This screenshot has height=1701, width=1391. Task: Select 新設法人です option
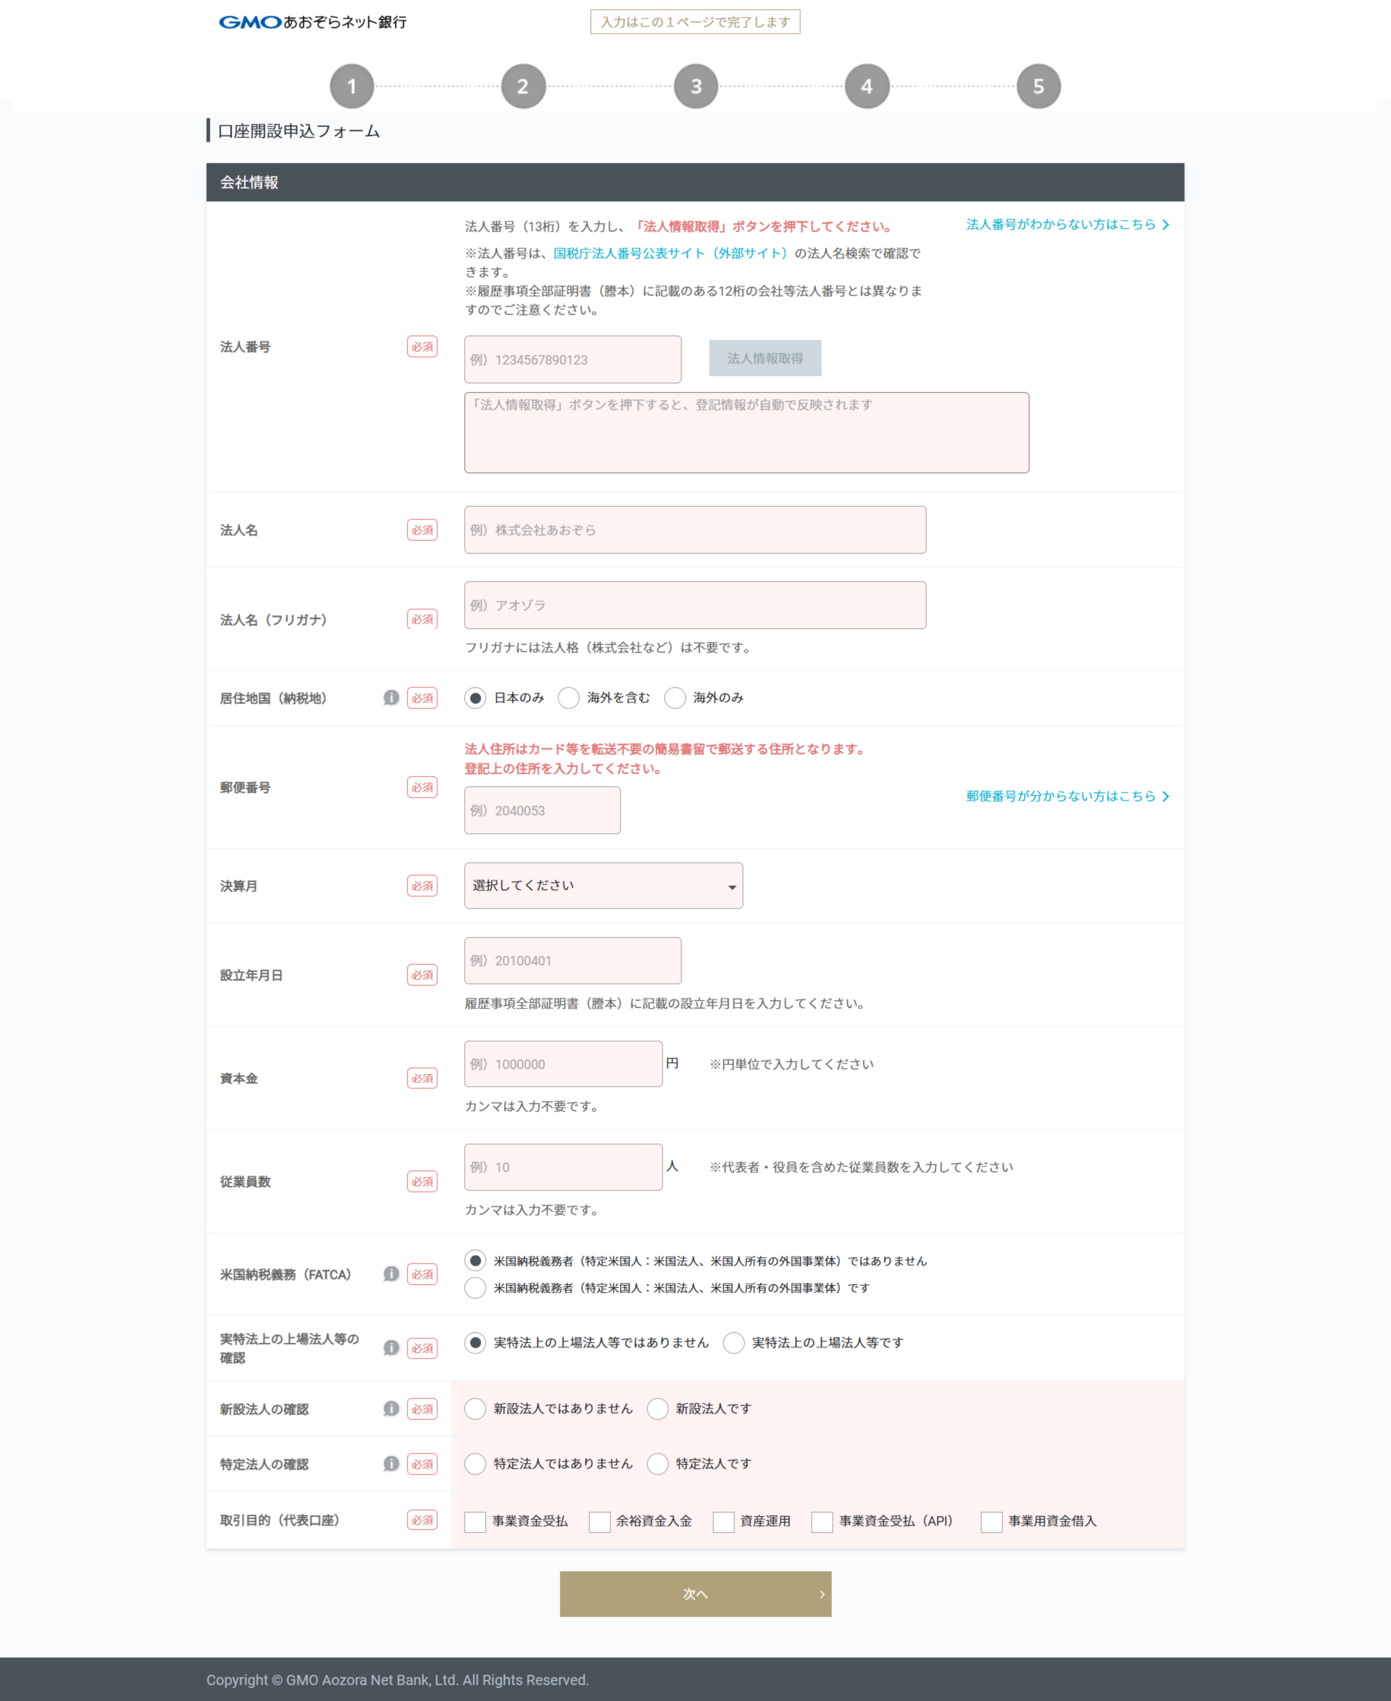[x=658, y=1409]
